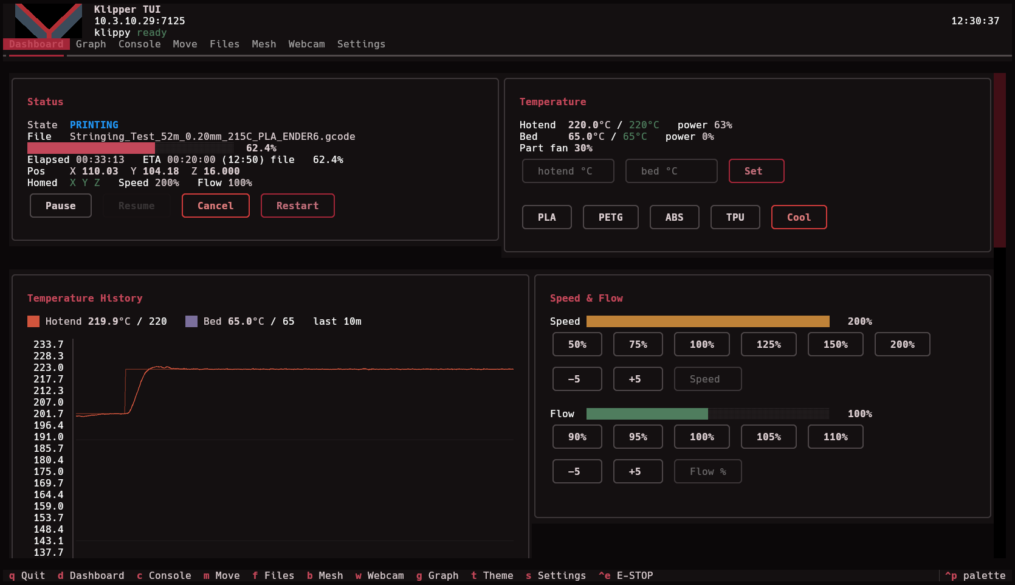1015x585 pixels.
Task: Decrease speed by 5 with −5 button
Action: pyautogui.click(x=577, y=379)
